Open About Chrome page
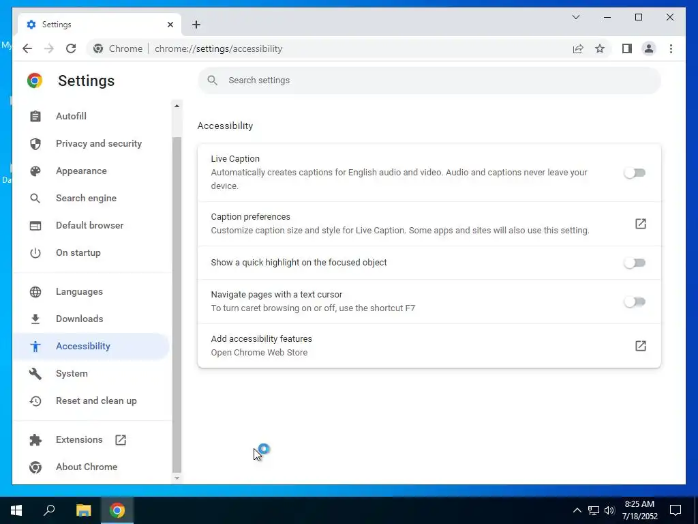 click(x=92, y=467)
